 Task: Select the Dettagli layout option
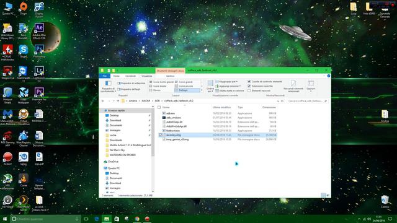click(187, 90)
